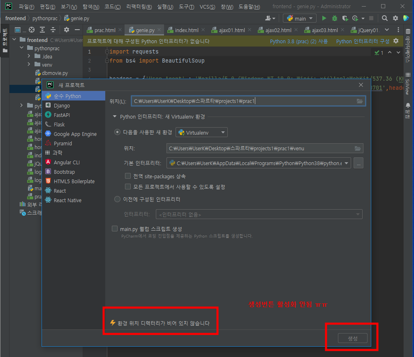414x357 pixels.
Task: Click the Debug bug icon
Action: click(335, 18)
